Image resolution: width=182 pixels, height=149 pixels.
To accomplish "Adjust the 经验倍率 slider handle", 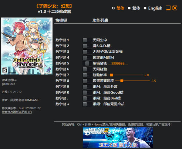I will 112,75.
